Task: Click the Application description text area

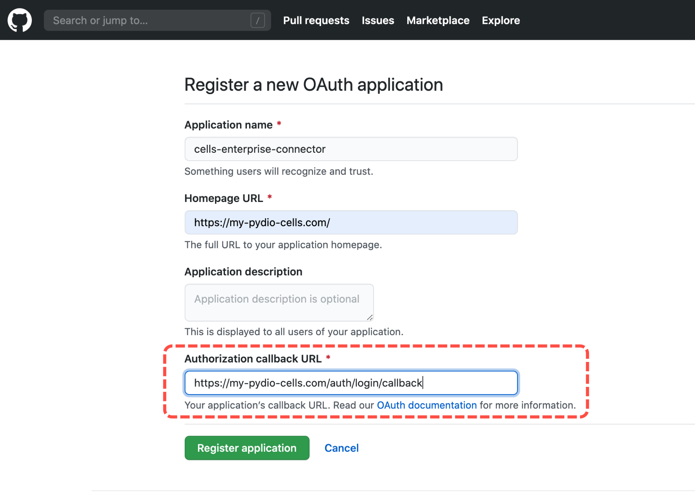Action: point(279,302)
